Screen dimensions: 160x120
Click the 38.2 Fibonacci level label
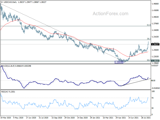click(x=149, y=39)
